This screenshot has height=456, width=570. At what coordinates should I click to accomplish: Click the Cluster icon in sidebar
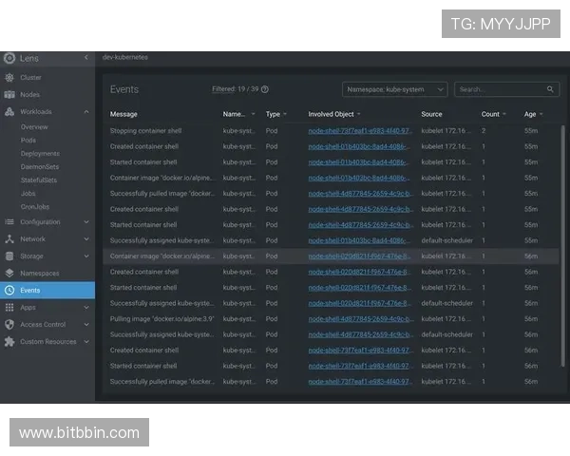[9, 78]
